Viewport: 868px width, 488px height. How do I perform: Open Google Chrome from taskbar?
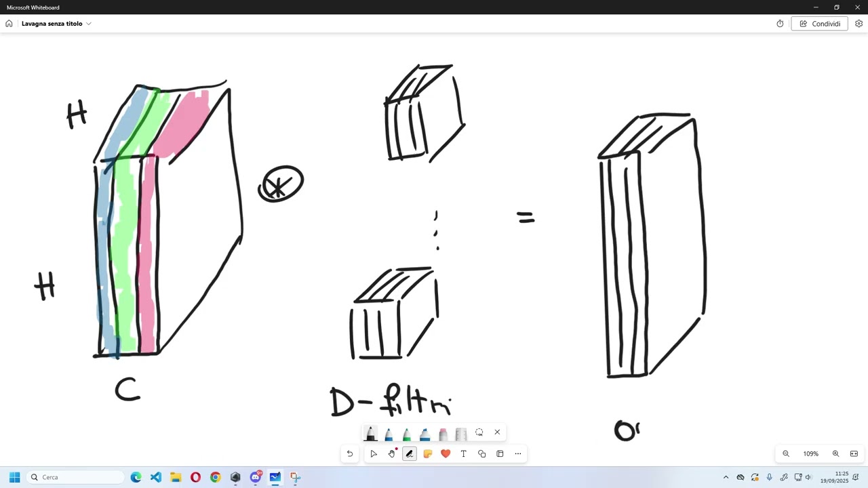[216, 477]
